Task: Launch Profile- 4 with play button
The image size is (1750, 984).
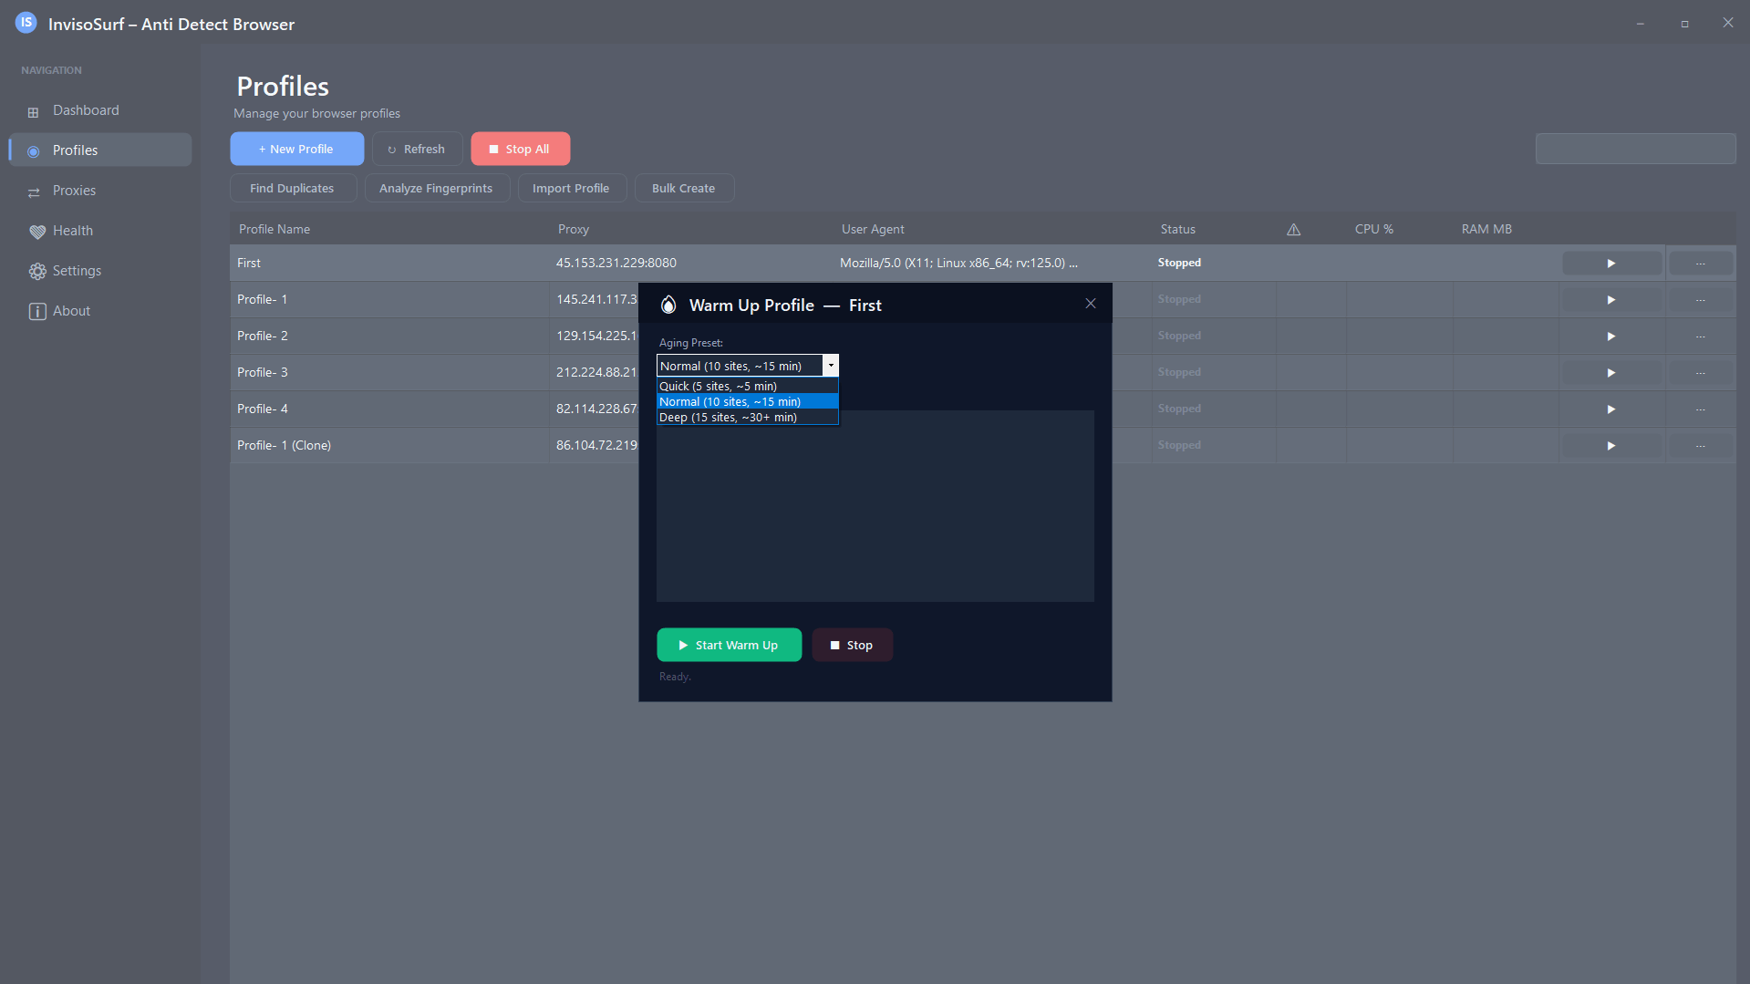Action: (x=1611, y=409)
